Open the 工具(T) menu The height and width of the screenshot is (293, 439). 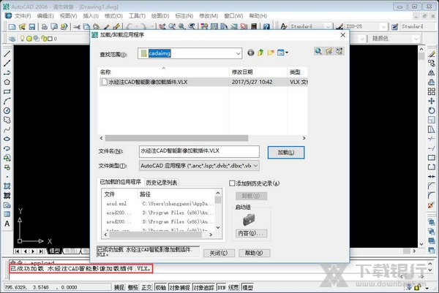coord(137,16)
